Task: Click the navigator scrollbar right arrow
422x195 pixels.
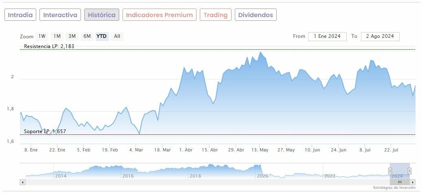Action: coord(413,182)
